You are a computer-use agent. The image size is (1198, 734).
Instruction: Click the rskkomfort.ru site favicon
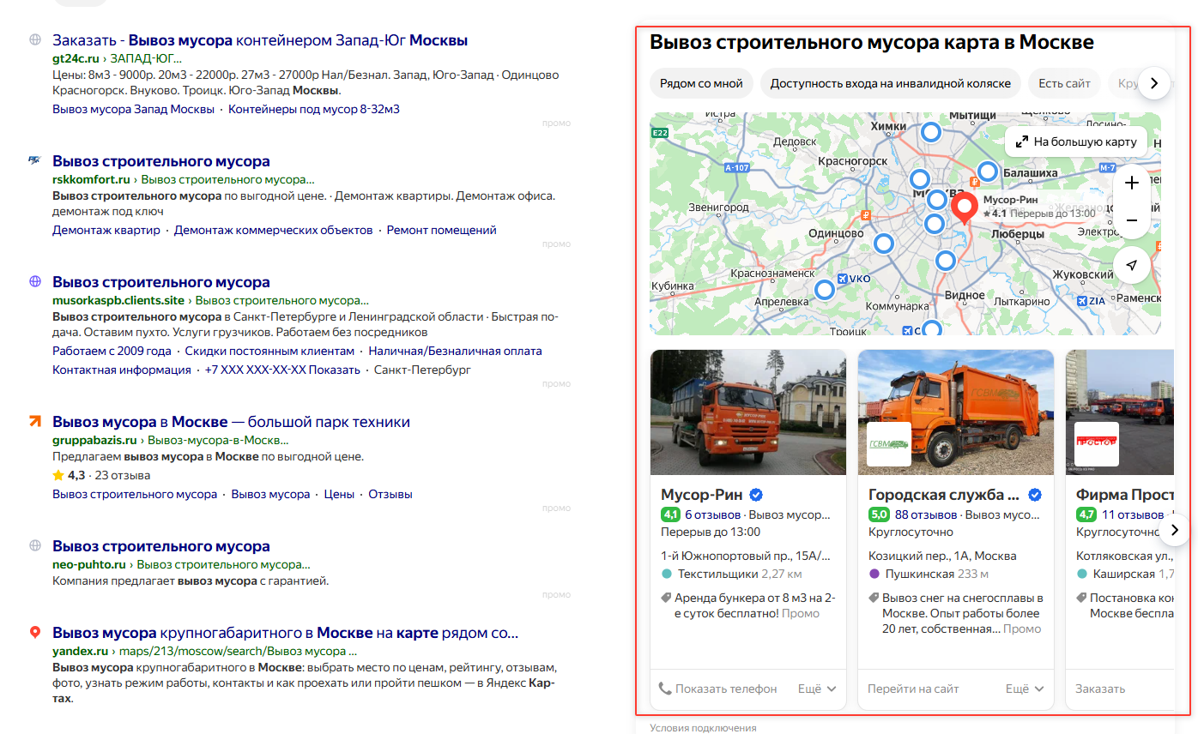click(35, 160)
